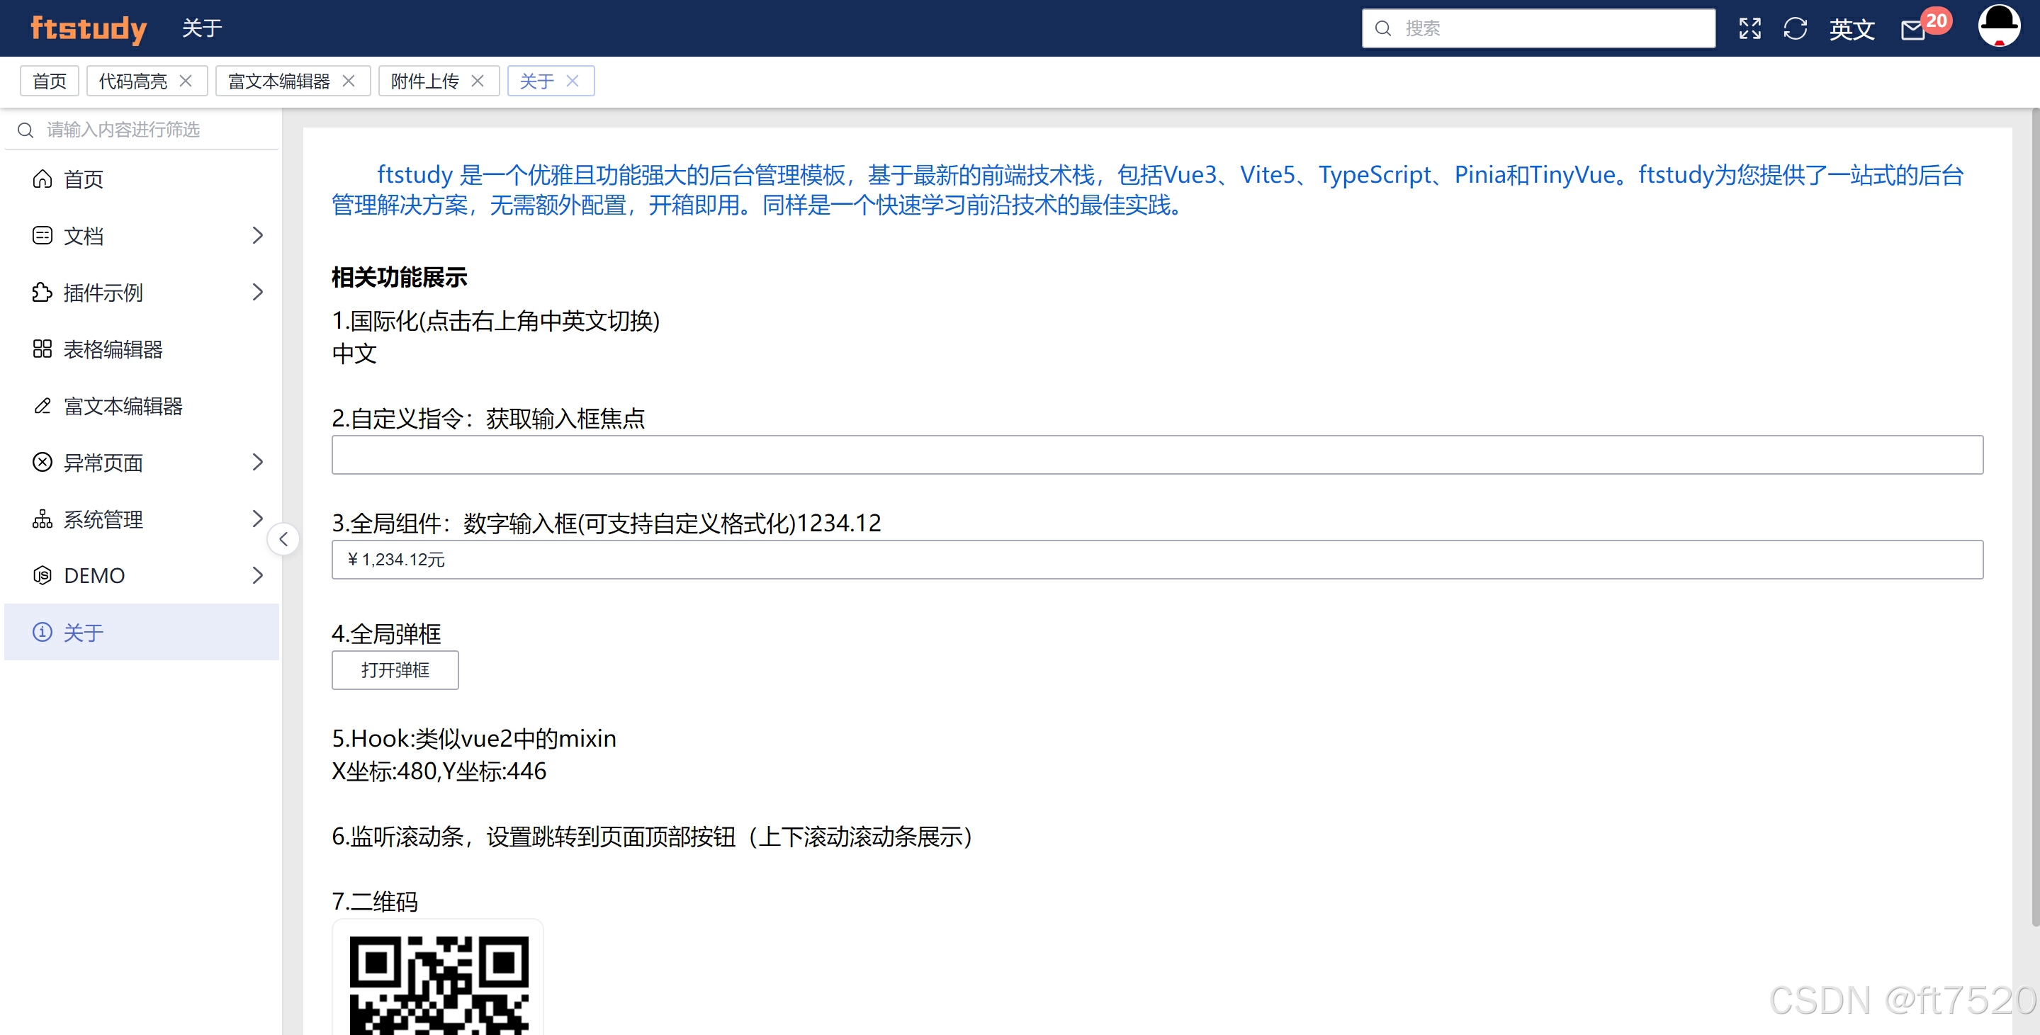Refresh the page using the reload icon

[1796, 28]
